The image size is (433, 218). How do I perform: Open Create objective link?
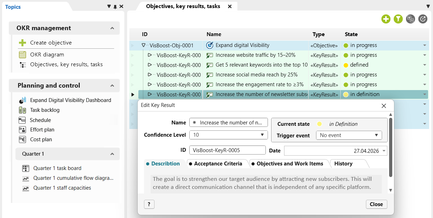[x=51, y=43]
